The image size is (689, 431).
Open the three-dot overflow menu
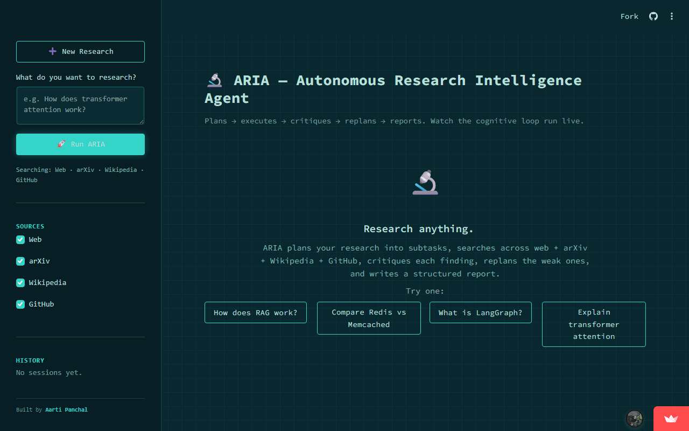tap(672, 16)
